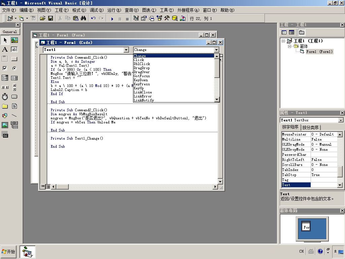Select the OptionButton control tool
The image size is (345, 259).
click(14, 68)
